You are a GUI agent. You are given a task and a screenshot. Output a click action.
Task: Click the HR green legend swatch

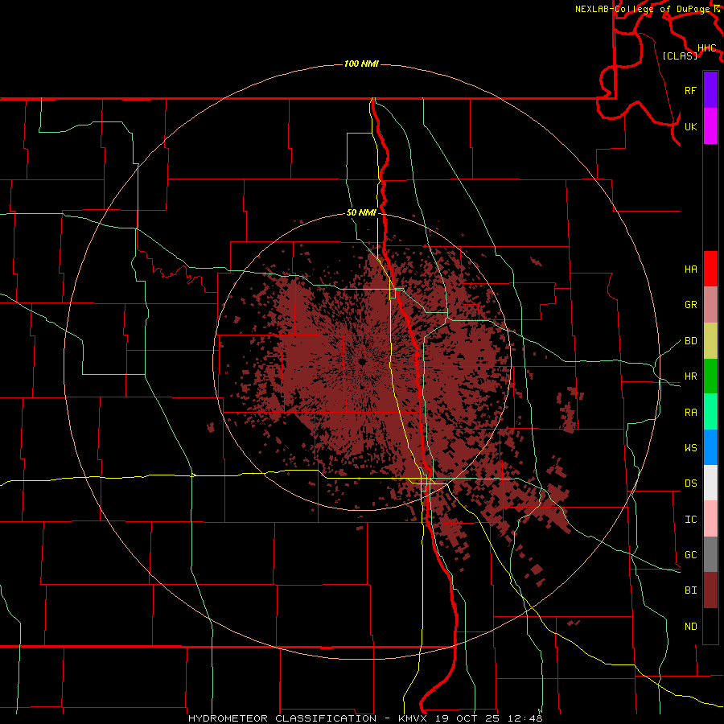(x=710, y=376)
